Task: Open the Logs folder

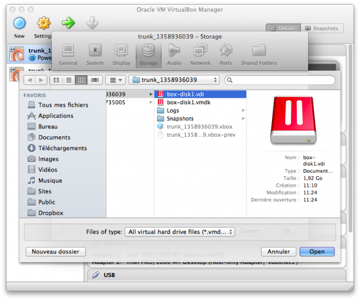Action: point(201,111)
